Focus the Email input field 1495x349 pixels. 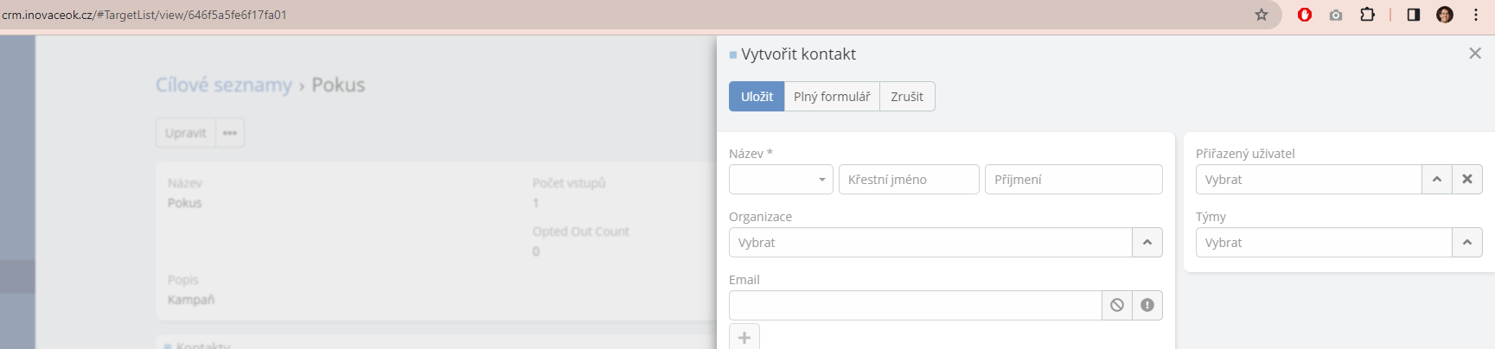[x=915, y=306]
